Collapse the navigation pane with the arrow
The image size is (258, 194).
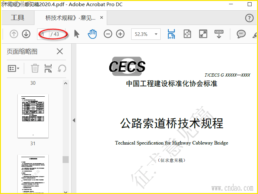pyautogui.click(x=74, y=120)
